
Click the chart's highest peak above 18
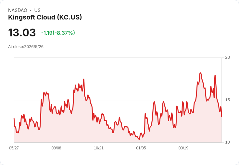[200, 73]
